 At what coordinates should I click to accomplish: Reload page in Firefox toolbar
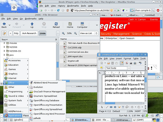pyautogui.click(x=58, y=10)
